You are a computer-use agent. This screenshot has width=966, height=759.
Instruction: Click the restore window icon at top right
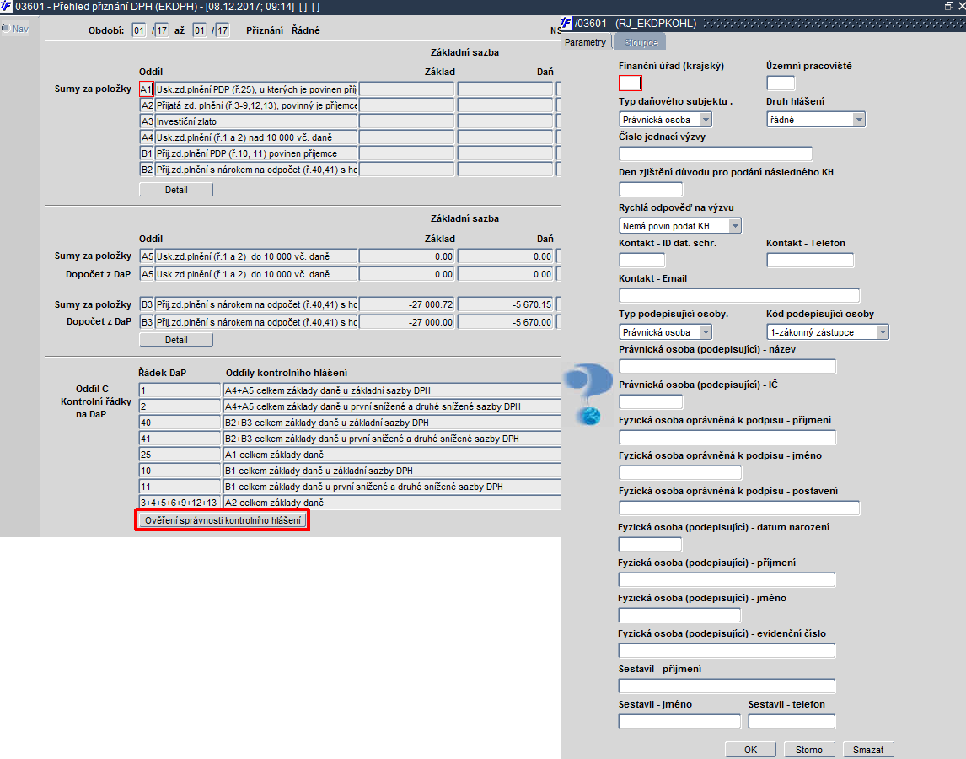(949, 6)
